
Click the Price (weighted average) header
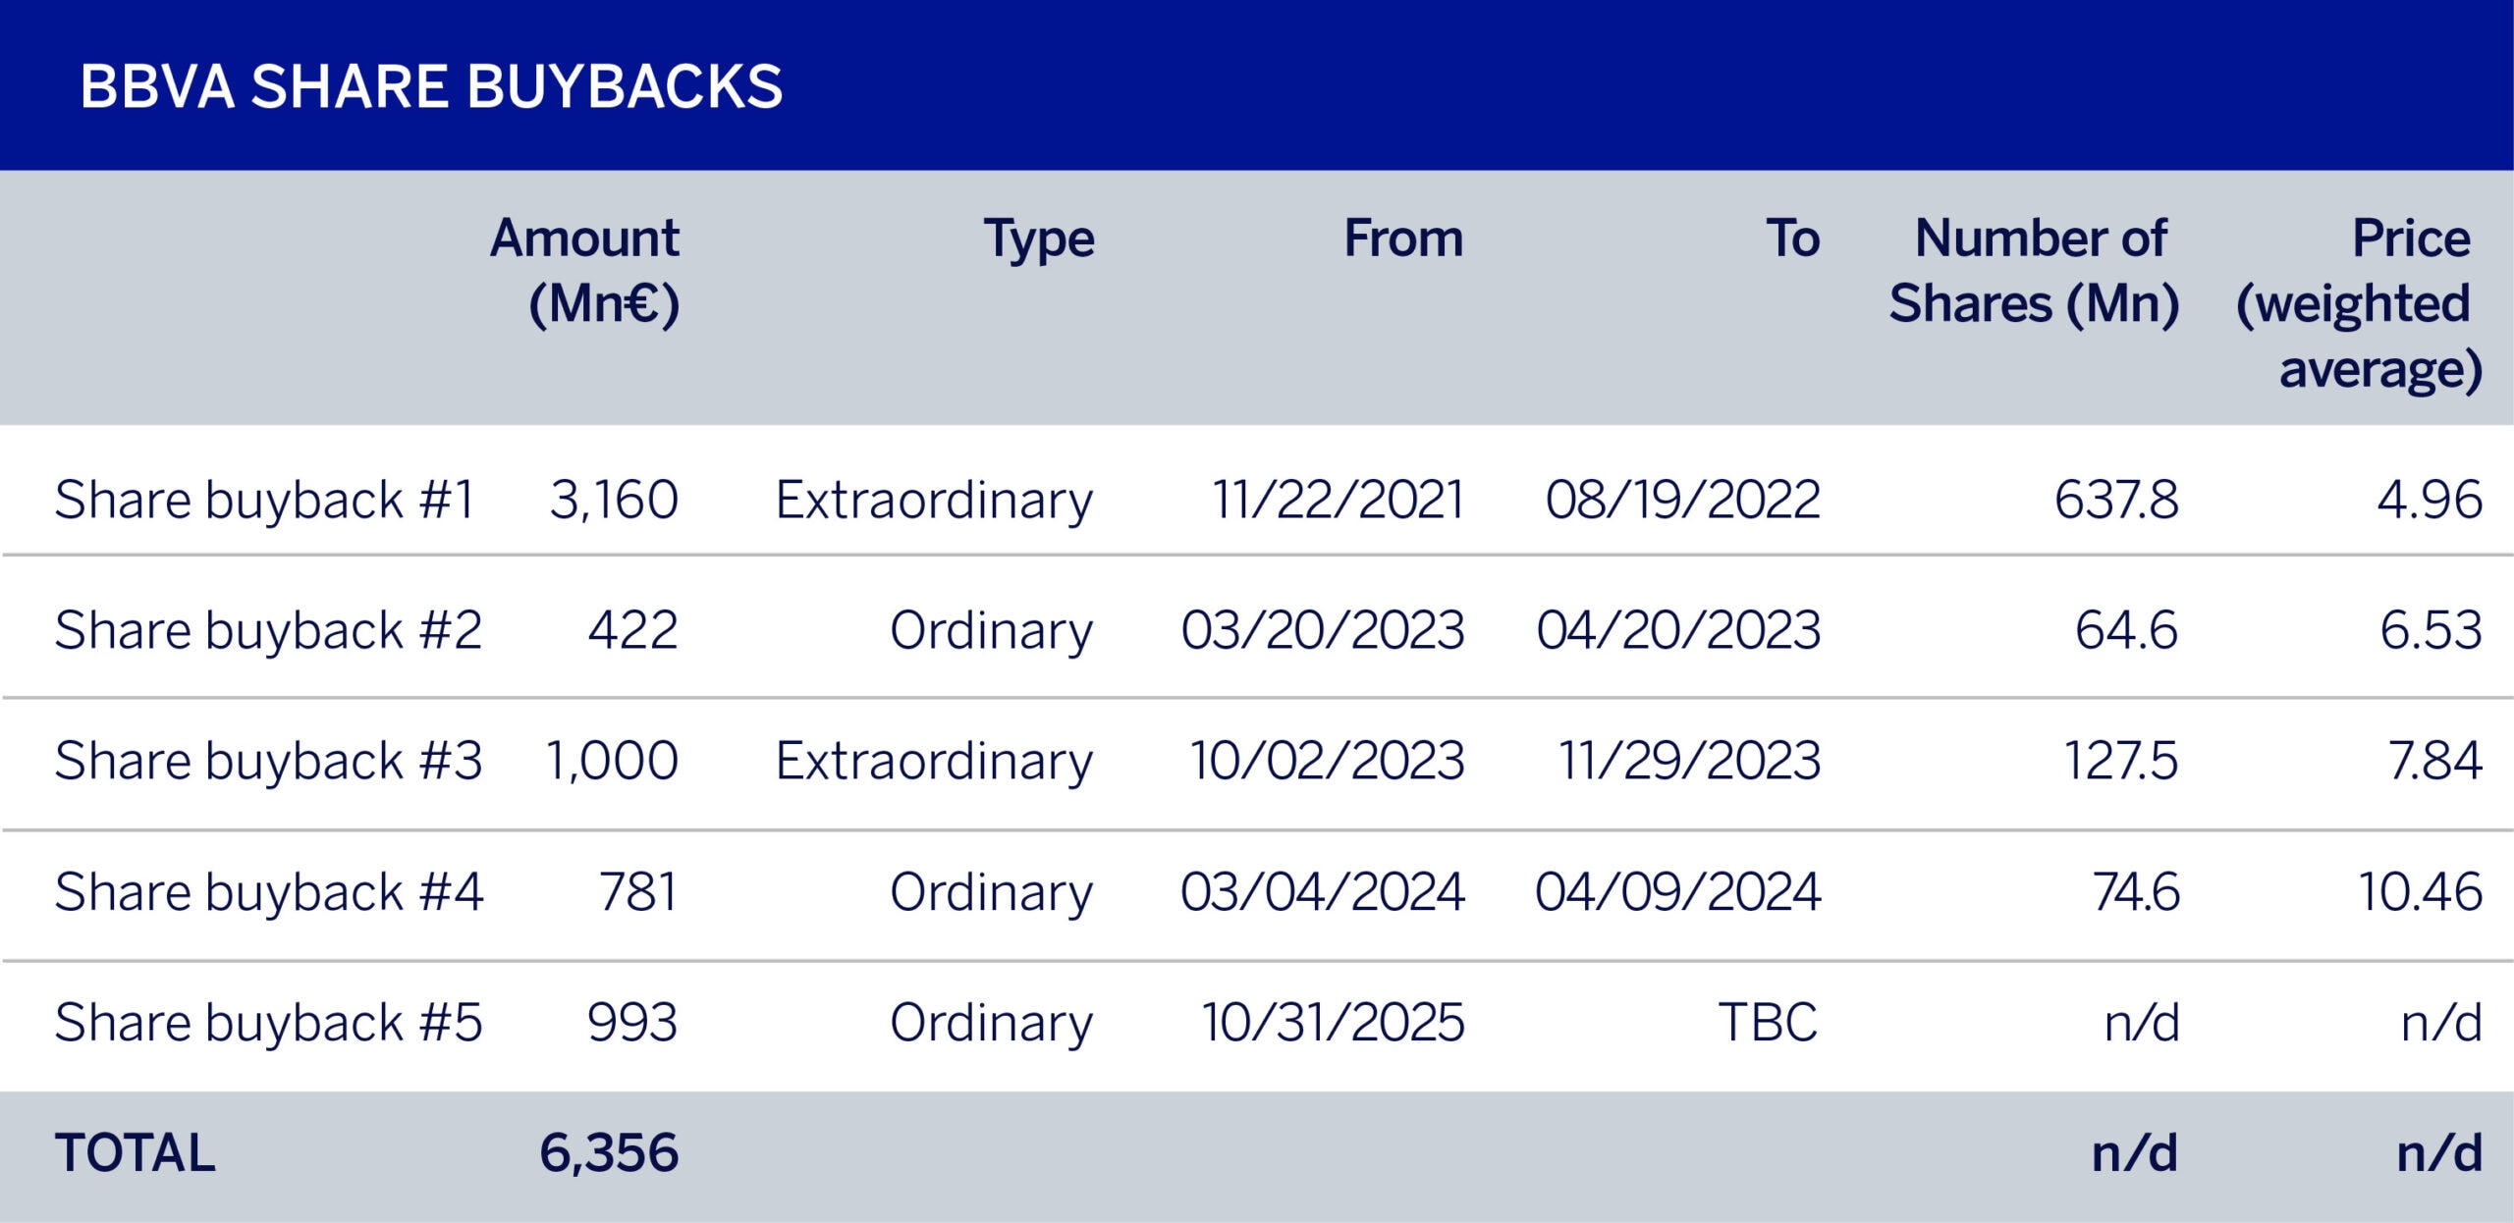pos(2361,302)
